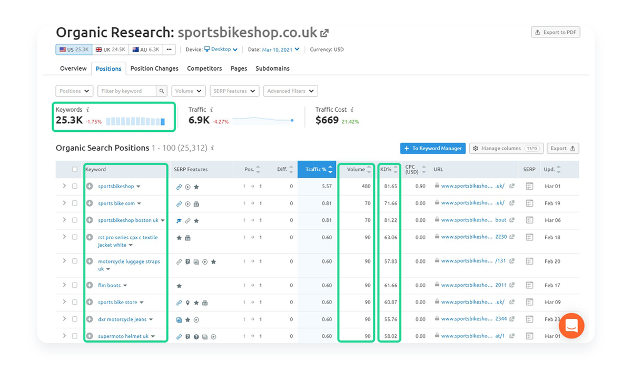This screenshot has height=369, width=632.
Task: Click external link icon in rst pro series row
Action: [511, 237]
